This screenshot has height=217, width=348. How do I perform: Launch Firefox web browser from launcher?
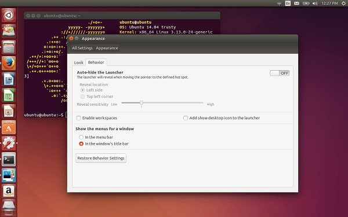(x=9, y=63)
